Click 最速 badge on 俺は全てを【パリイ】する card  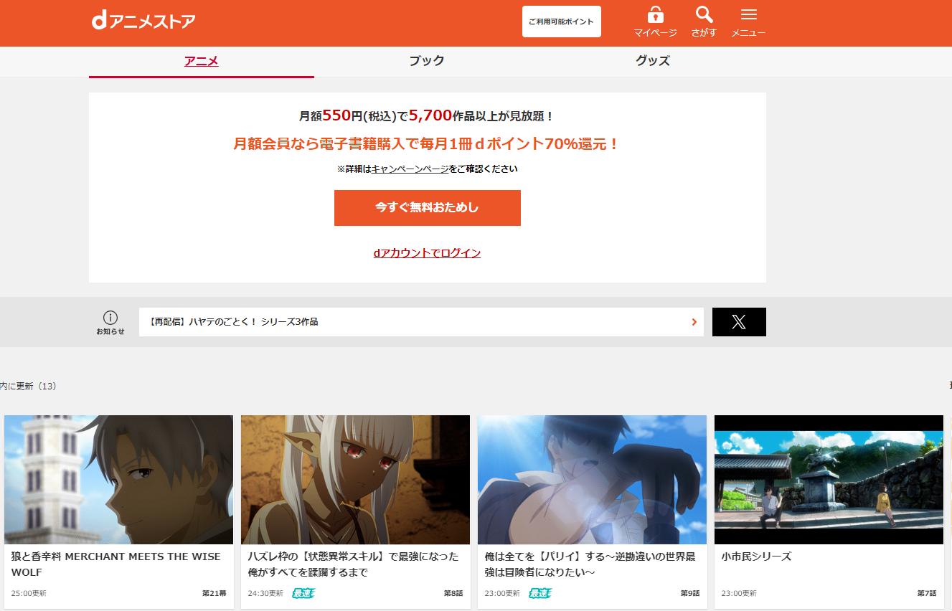point(540,593)
